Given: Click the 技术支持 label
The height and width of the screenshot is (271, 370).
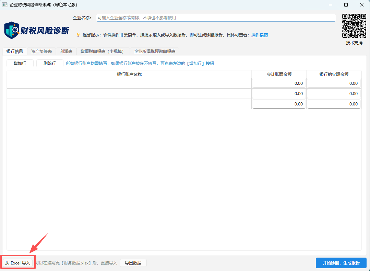Looking at the screenshot, I should pyautogui.click(x=354, y=43).
